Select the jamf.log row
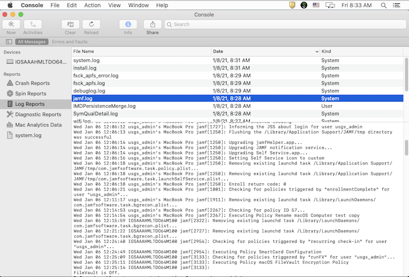409x277 pixels. 237,98
